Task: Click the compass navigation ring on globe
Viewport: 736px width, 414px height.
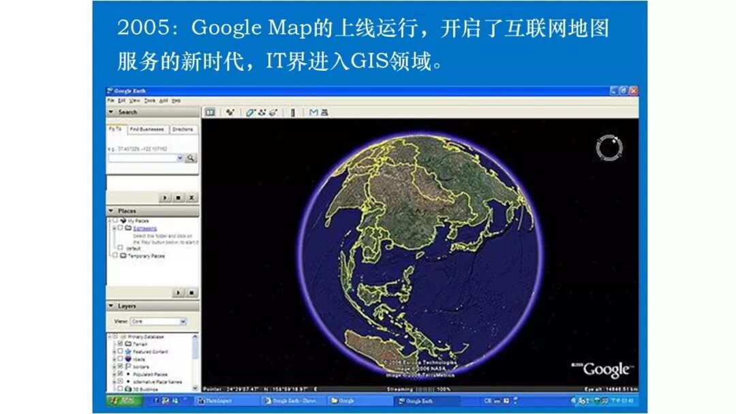Action: [609, 148]
